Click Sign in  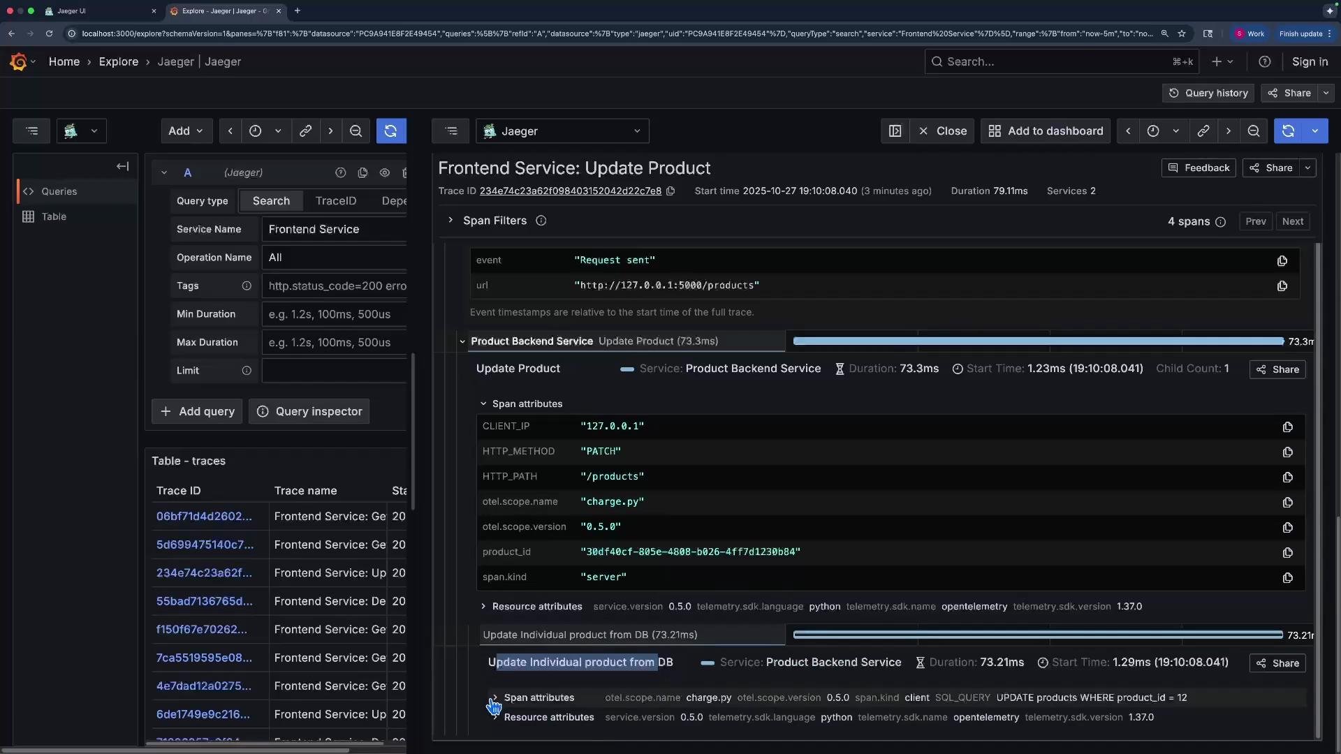1310,61
